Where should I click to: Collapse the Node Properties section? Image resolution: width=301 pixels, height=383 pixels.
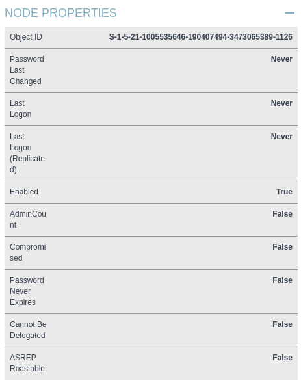(289, 13)
